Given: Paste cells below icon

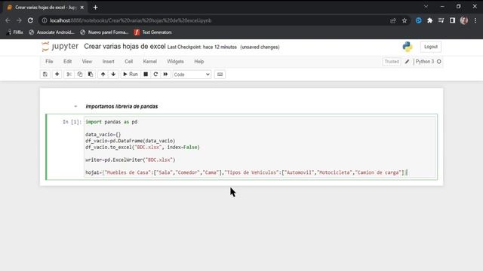Looking at the screenshot, I should pos(91,75).
